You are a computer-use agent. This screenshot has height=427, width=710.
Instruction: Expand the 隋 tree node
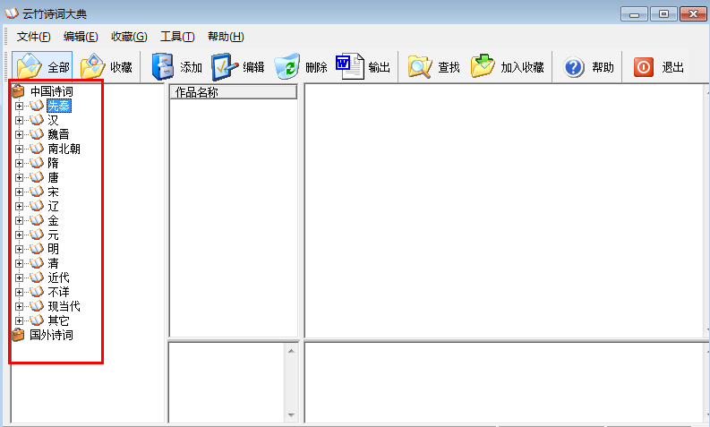(x=19, y=163)
